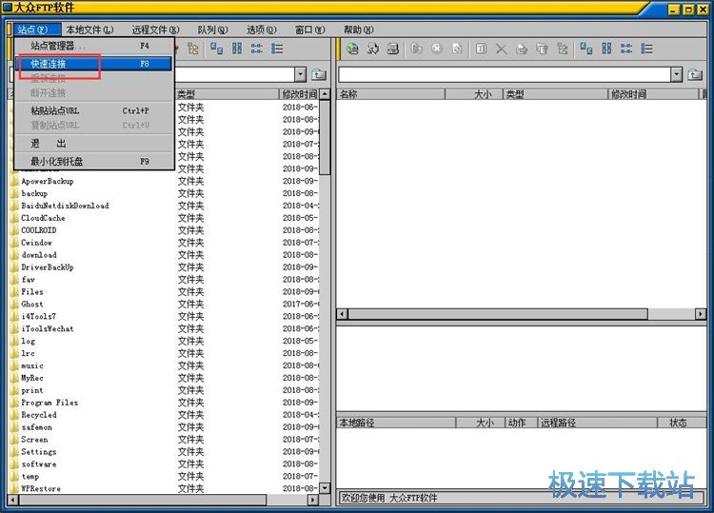This screenshot has height=513, width=714.
Task: Switch local pane to details list view icon
Action: click(277, 49)
